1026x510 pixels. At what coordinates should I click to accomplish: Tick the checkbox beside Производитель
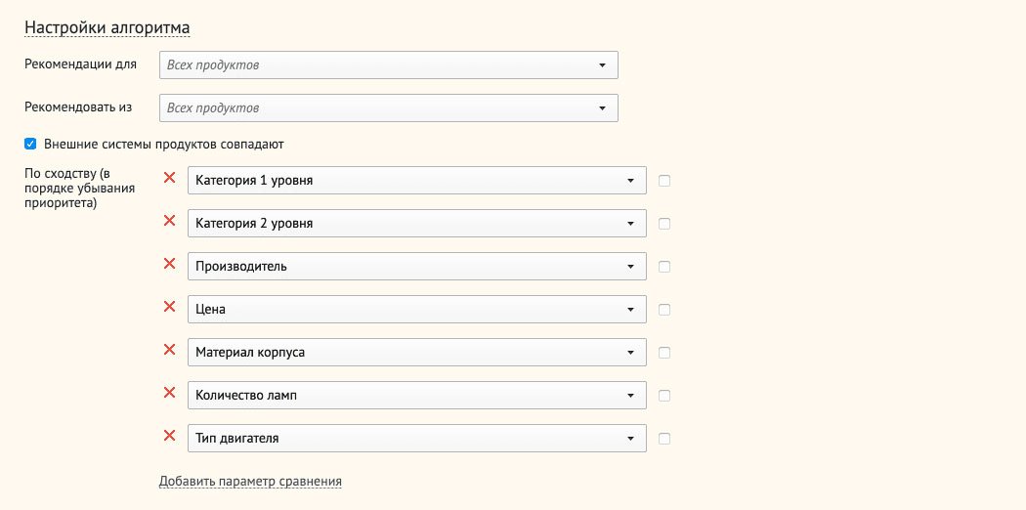point(664,267)
